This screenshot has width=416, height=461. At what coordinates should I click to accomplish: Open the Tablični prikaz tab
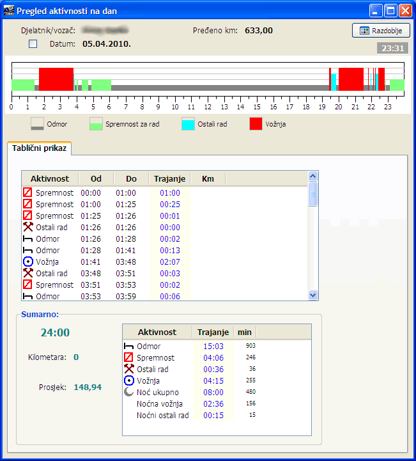tap(40, 148)
